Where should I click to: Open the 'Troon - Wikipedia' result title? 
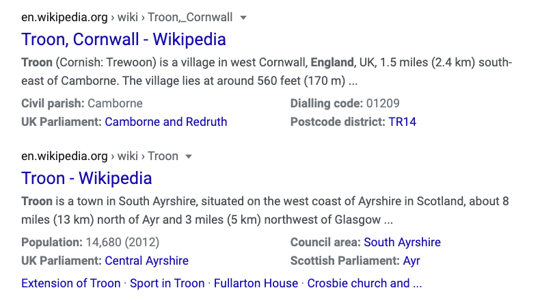[87, 179]
